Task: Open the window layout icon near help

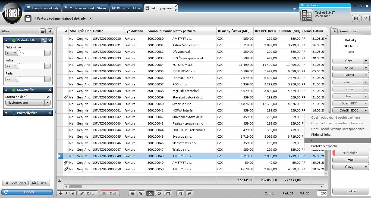Action: (356, 18)
